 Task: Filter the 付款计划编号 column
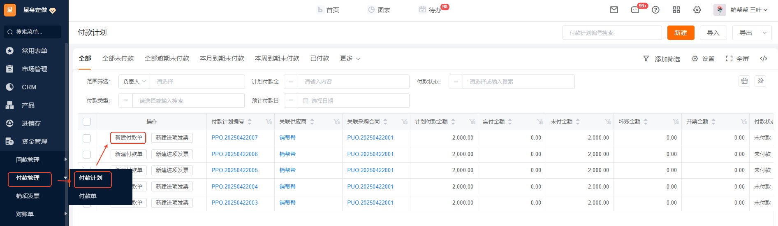click(269, 121)
